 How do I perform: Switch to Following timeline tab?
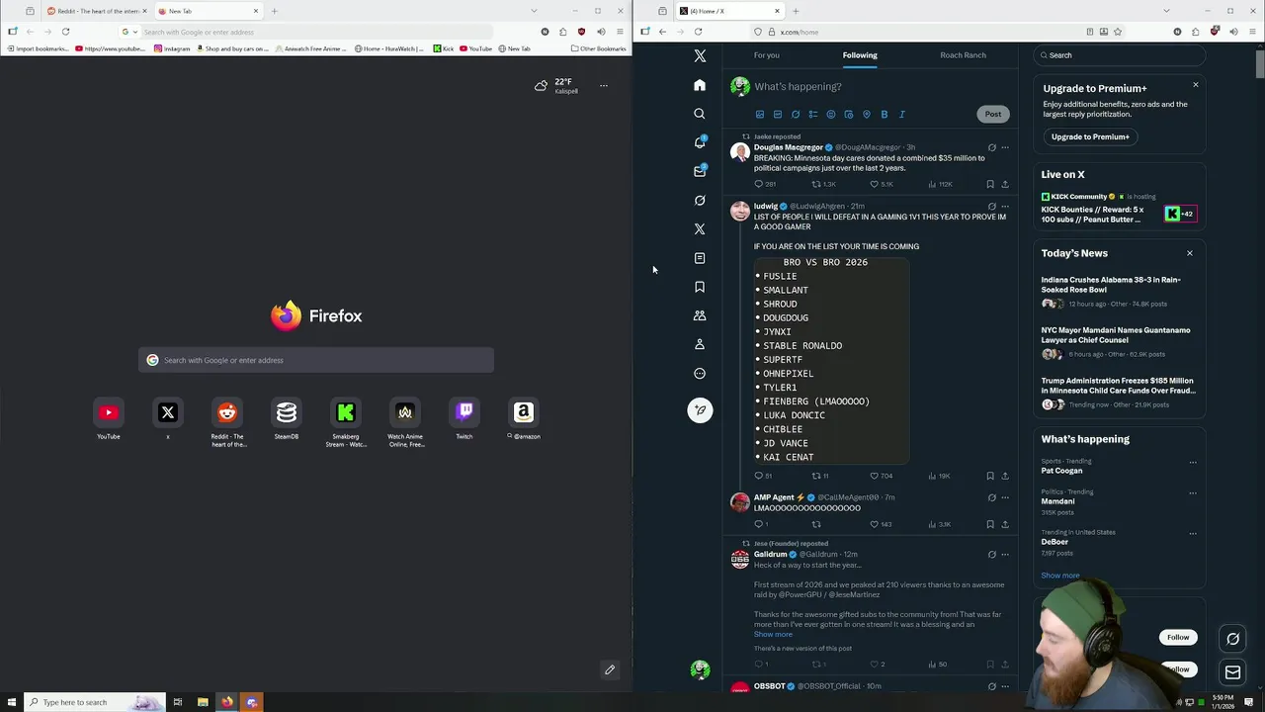pyautogui.click(x=860, y=55)
